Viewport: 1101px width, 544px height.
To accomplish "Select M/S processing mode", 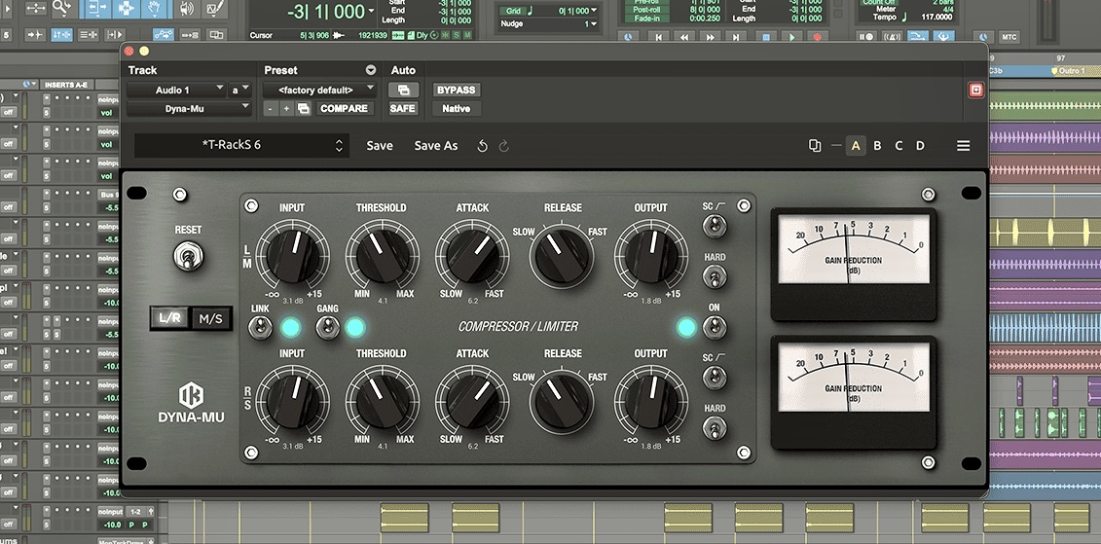I will click(x=210, y=318).
